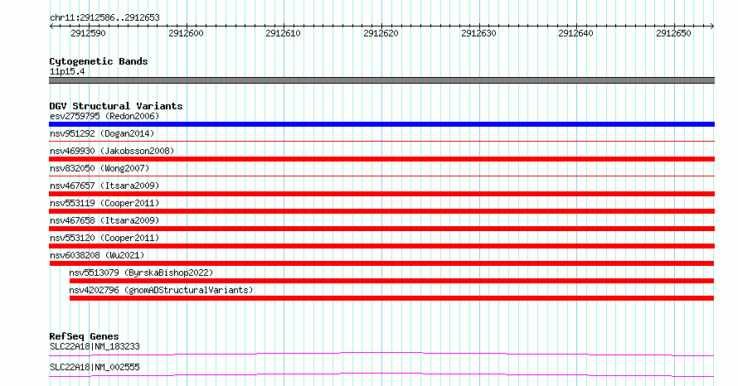This screenshot has width=738, height=386.
Task: Open variant nsv553120 (Cooper2011) label
Action: pos(104,238)
